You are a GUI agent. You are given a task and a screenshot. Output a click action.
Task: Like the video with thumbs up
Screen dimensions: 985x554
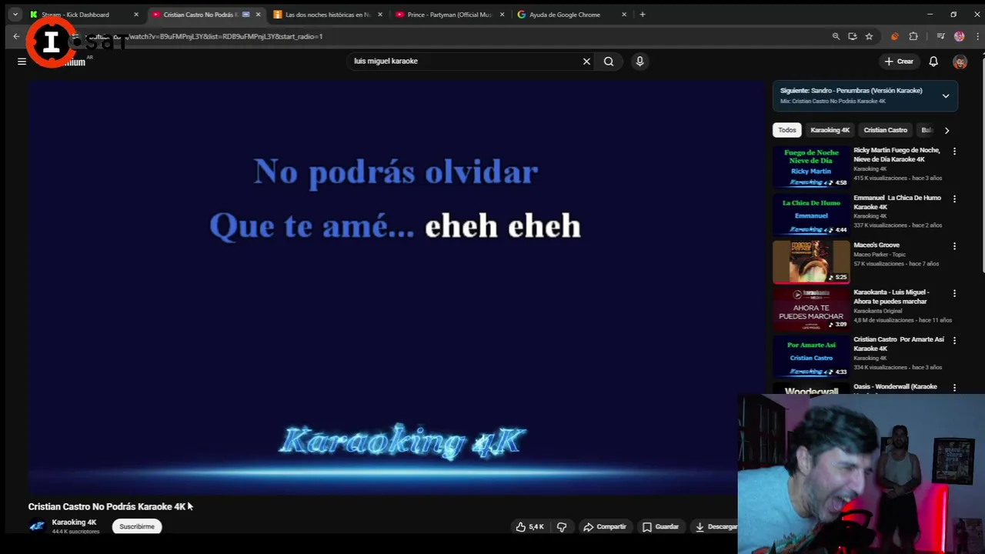point(529,526)
